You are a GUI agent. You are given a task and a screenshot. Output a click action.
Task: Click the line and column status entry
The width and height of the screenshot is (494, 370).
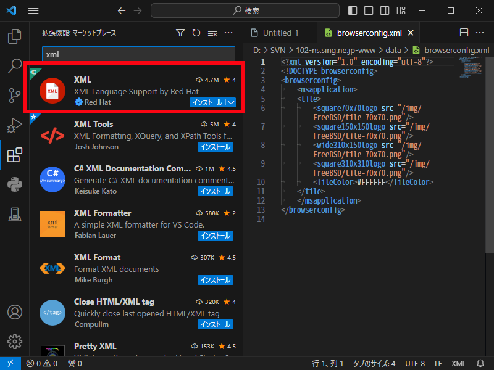tap(328, 363)
